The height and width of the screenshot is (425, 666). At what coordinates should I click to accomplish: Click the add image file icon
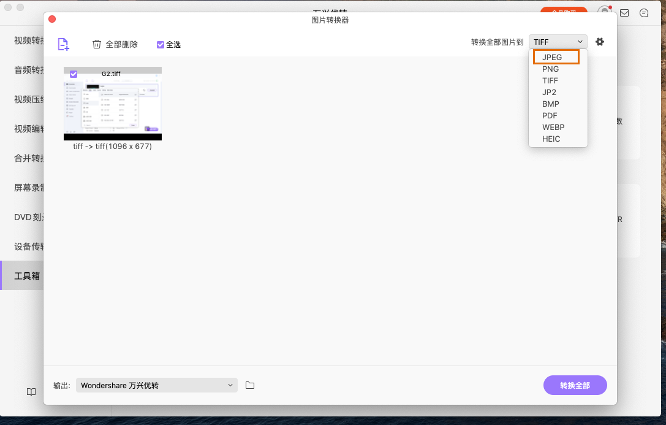62,44
